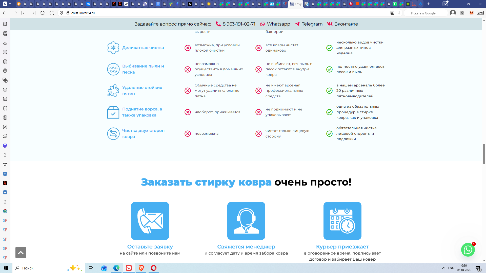Click the Translate panel icon
The image size is (486, 273).
[5, 80]
